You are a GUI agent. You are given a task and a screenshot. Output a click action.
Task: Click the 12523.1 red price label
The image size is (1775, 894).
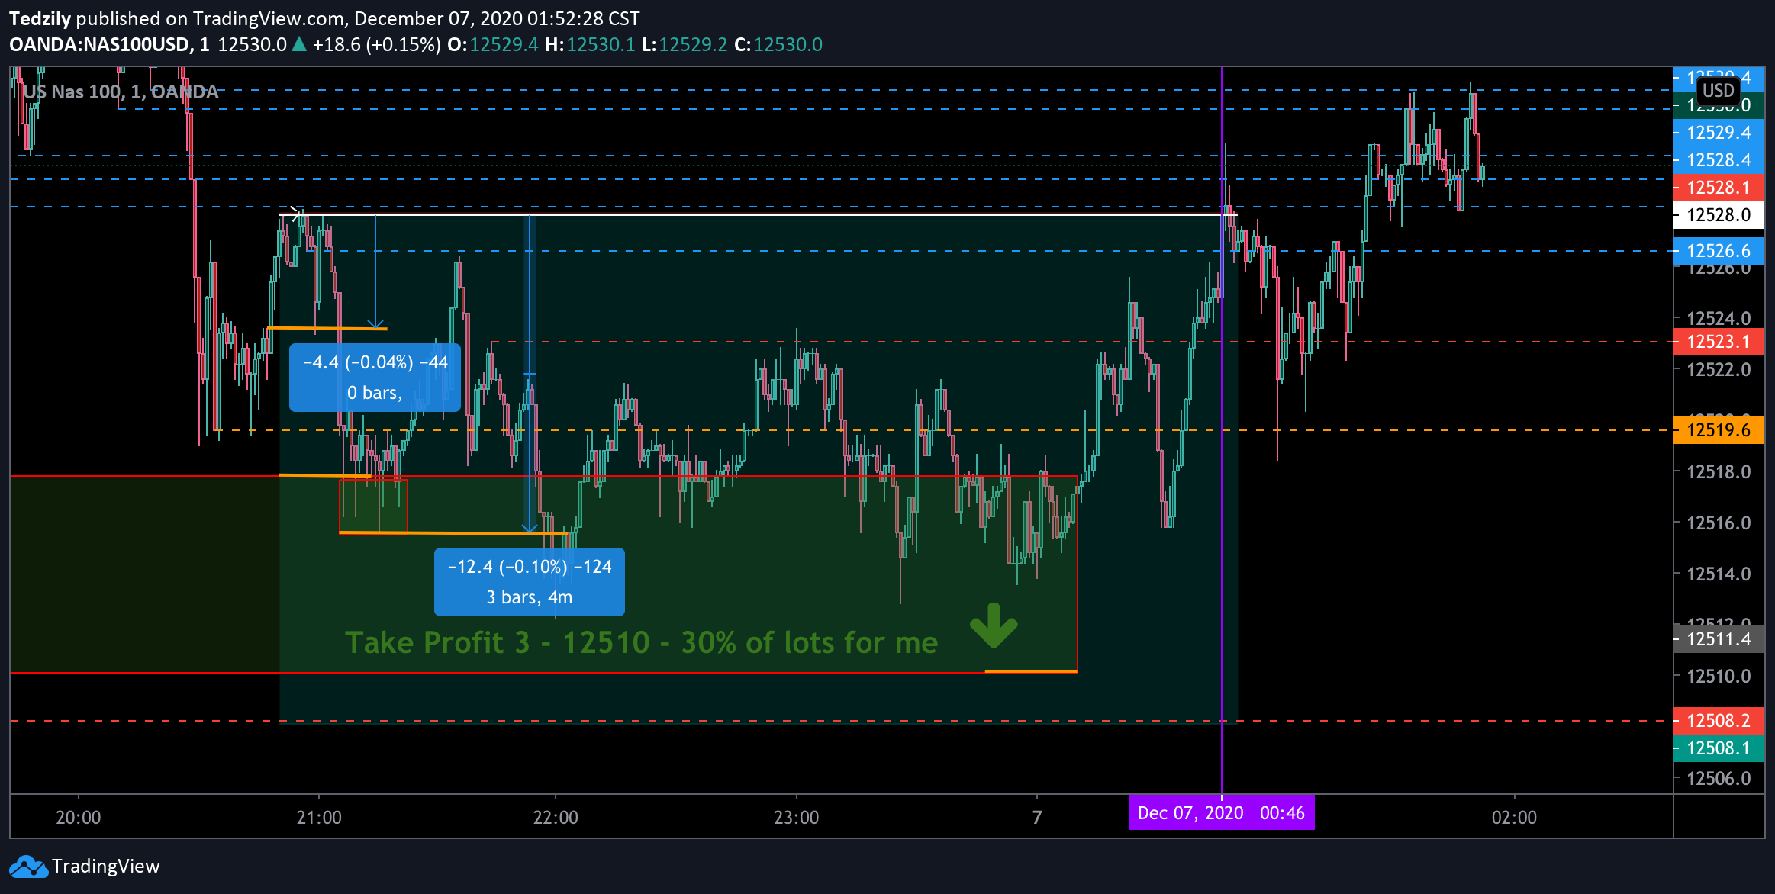pyautogui.click(x=1719, y=342)
